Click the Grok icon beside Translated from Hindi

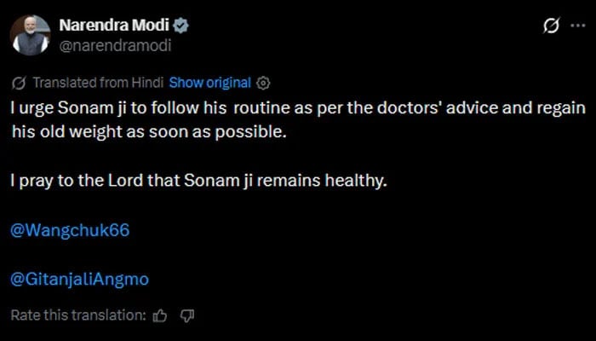[19, 83]
